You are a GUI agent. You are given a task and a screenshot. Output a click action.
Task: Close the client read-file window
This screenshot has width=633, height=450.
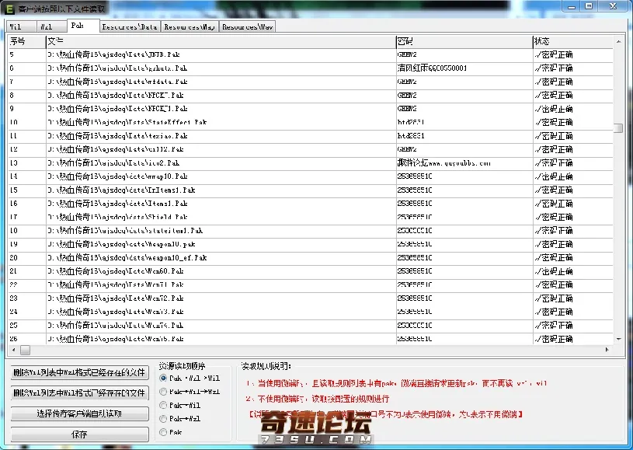[x=613, y=6]
